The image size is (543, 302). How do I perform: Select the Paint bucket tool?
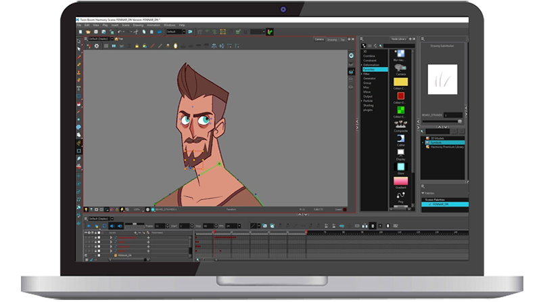pyautogui.click(x=79, y=104)
